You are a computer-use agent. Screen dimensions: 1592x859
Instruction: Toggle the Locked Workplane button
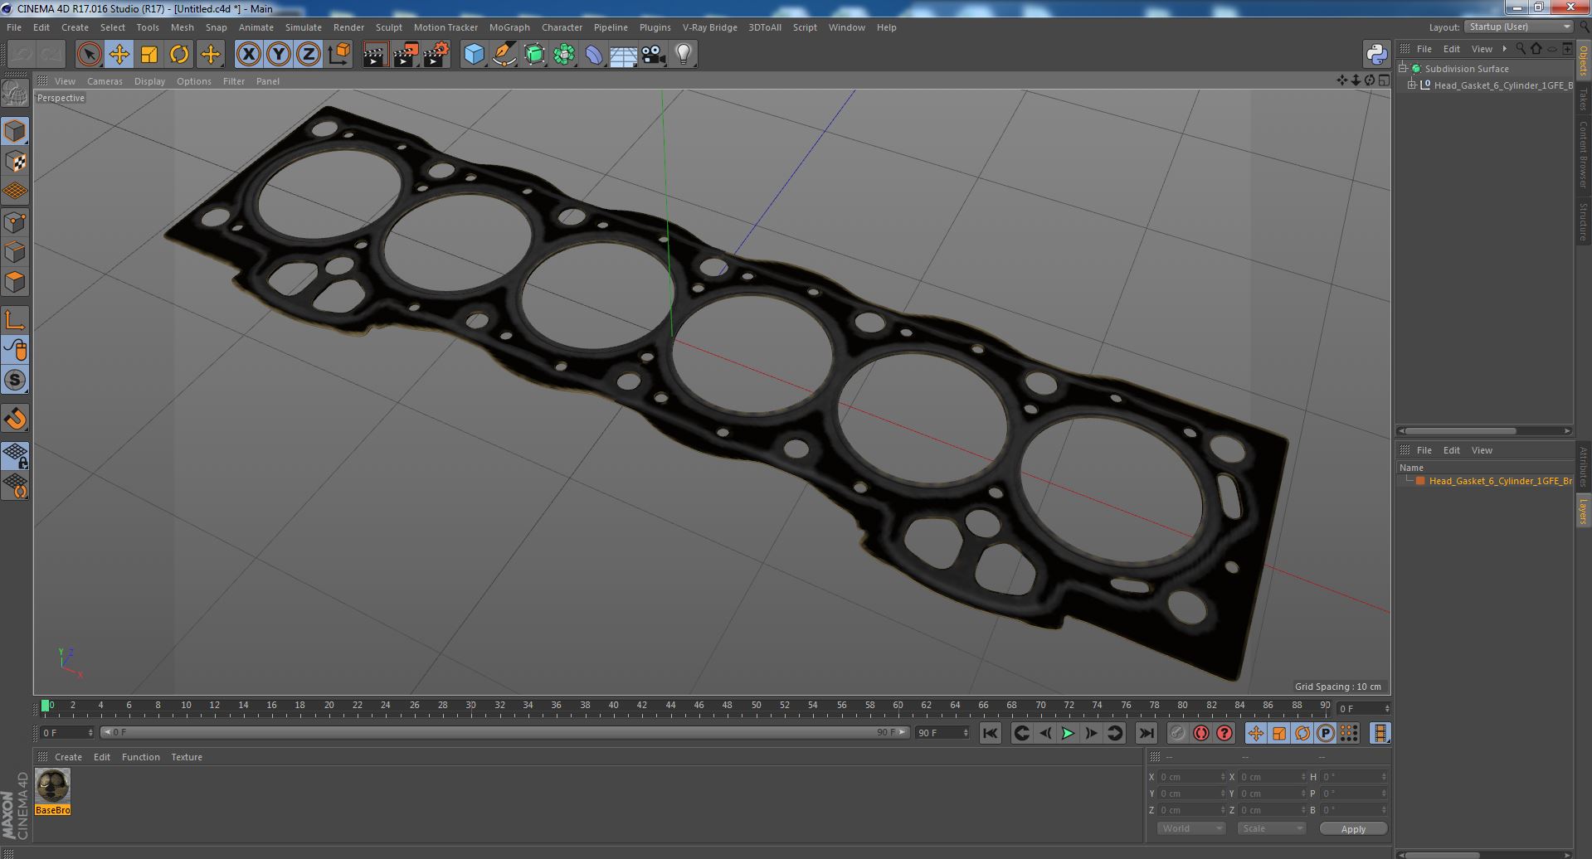tap(15, 455)
